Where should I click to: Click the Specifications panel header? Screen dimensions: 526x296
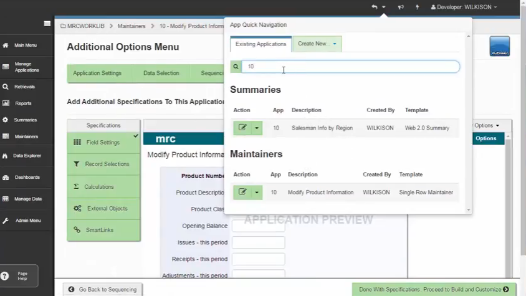click(103, 125)
